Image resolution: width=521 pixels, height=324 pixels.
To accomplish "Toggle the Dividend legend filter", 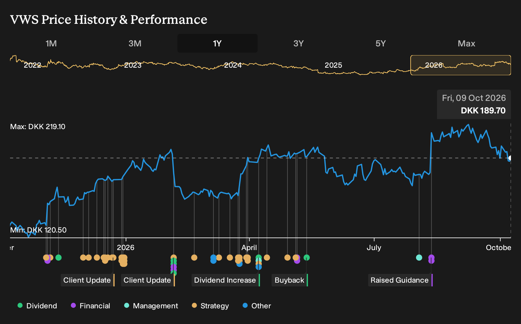I will point(37,306).
